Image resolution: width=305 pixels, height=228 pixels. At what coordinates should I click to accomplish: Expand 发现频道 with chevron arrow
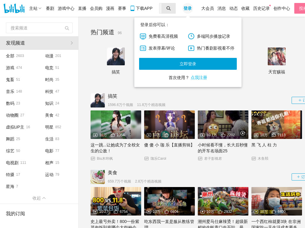[x=72, y=43]
